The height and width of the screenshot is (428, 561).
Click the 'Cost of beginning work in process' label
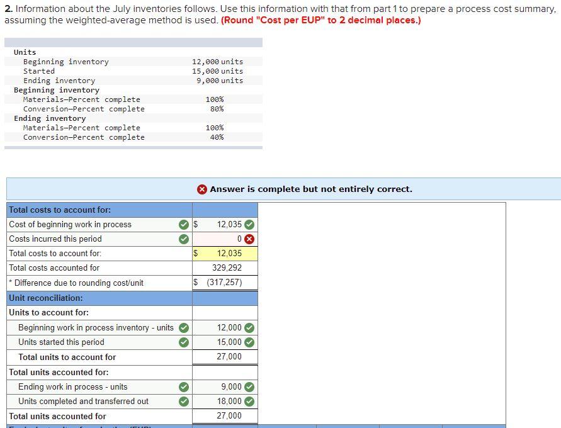[x=70, y=225]
